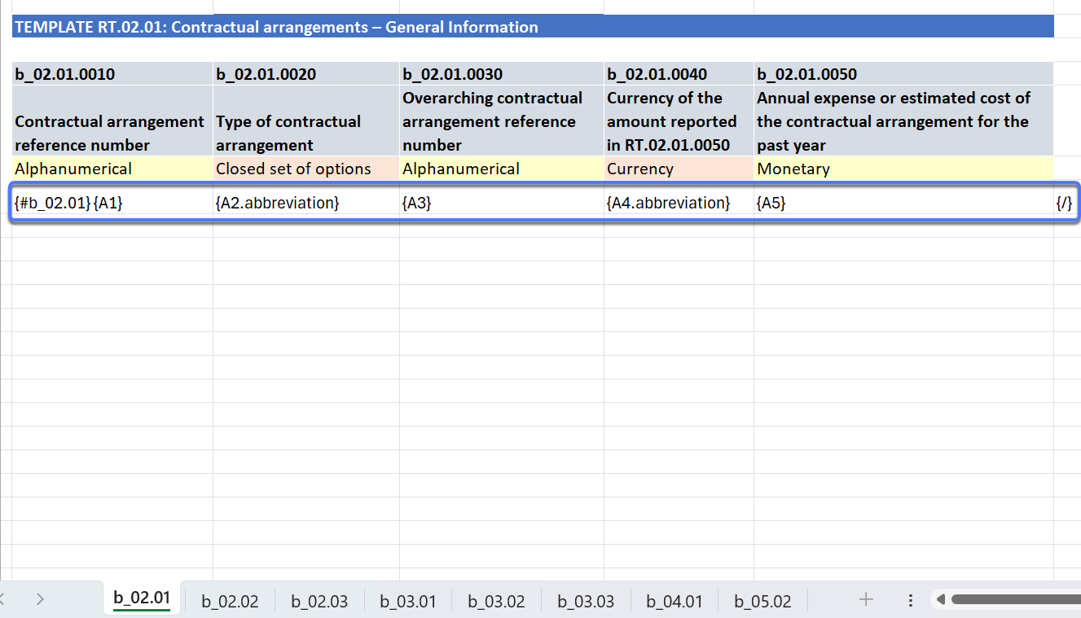Select the cell containing {A2.abbreviation}

[277, 203]
